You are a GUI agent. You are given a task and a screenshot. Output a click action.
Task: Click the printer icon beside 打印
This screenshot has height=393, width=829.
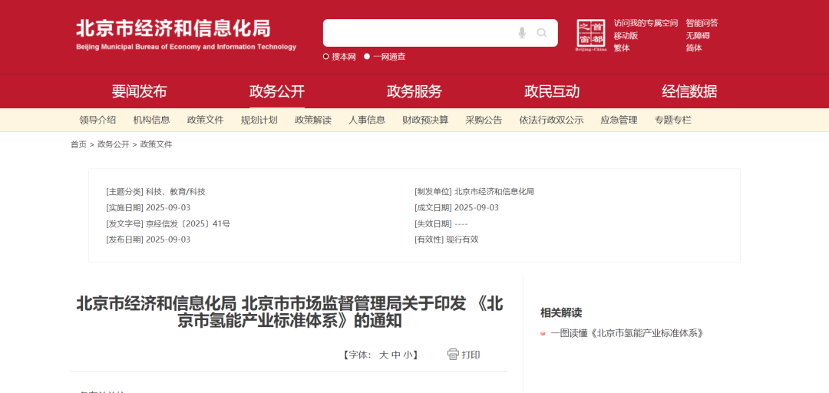[453, 355]
